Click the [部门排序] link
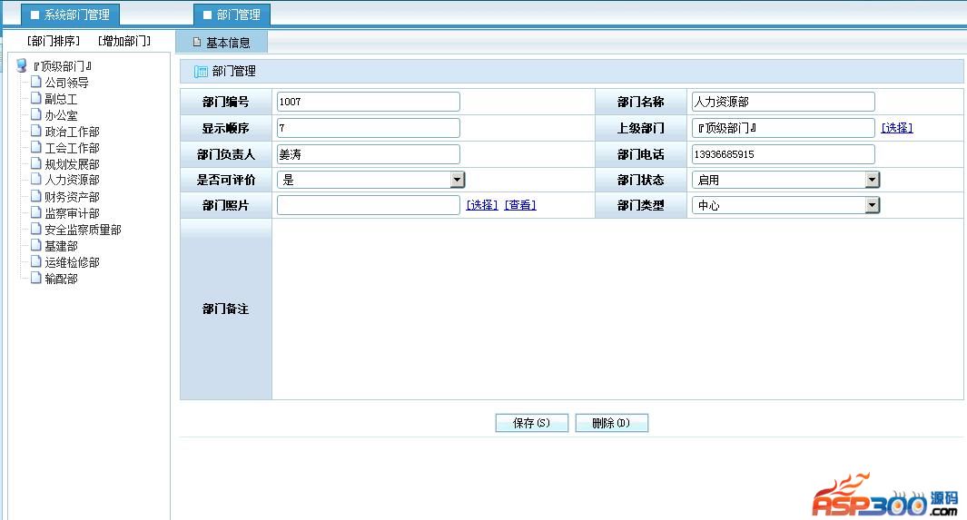The height and width of the screenshot is (520, 967). [54, 41]
